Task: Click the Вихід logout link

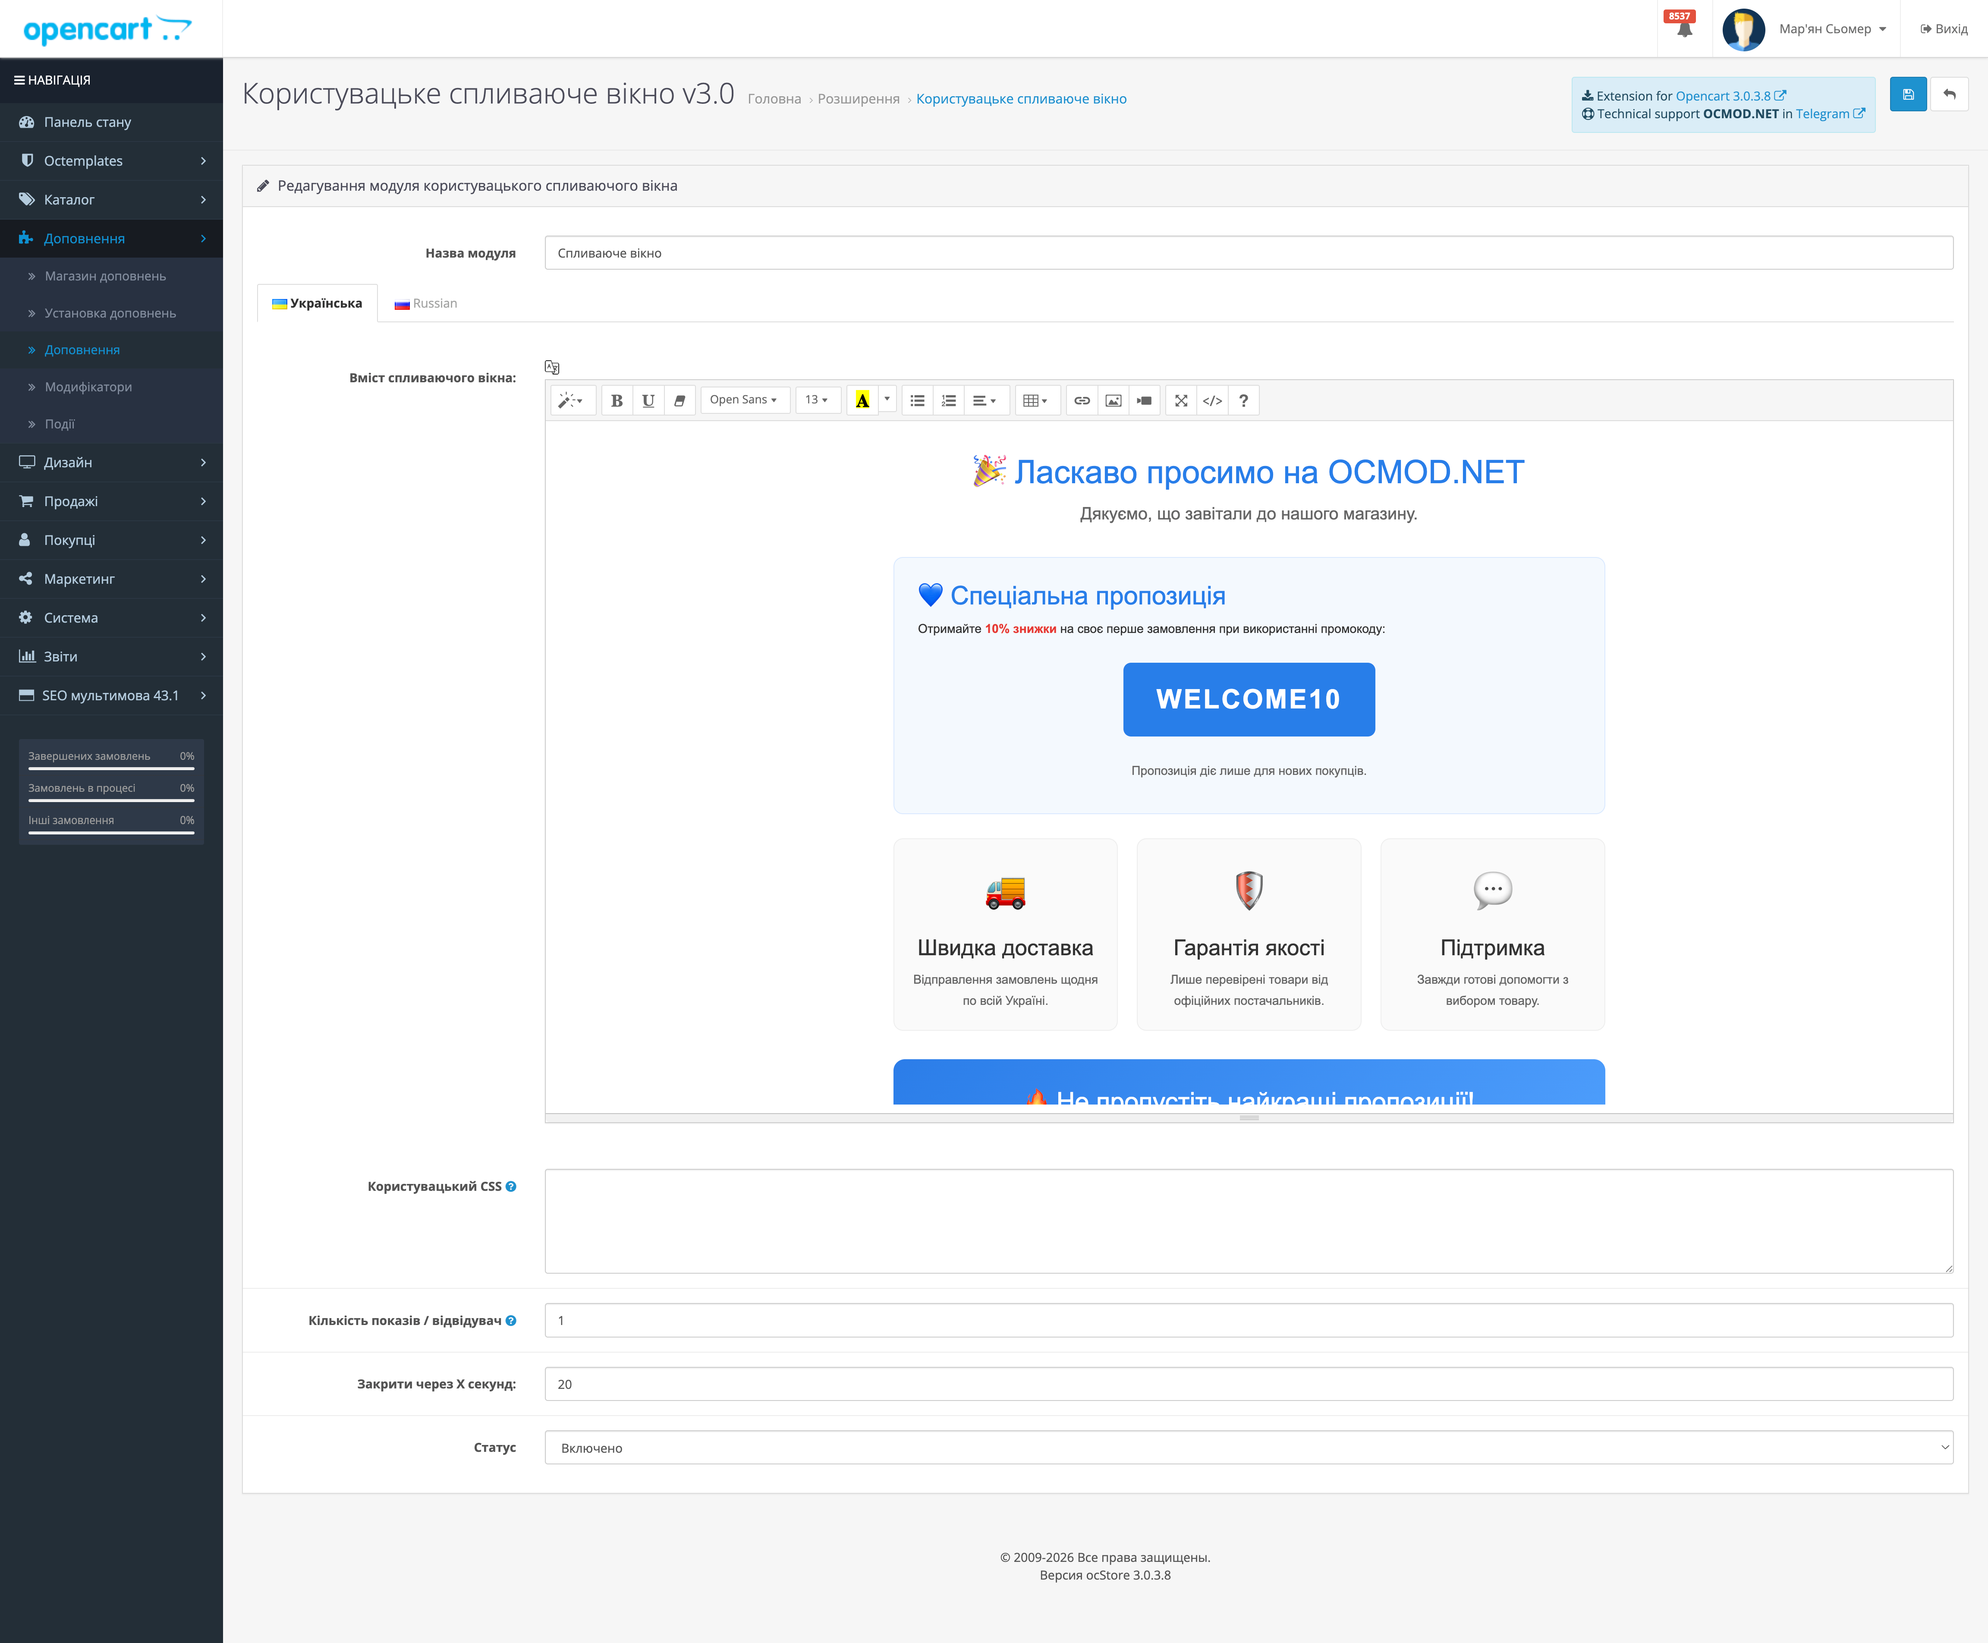Action: coord(1944,28)
